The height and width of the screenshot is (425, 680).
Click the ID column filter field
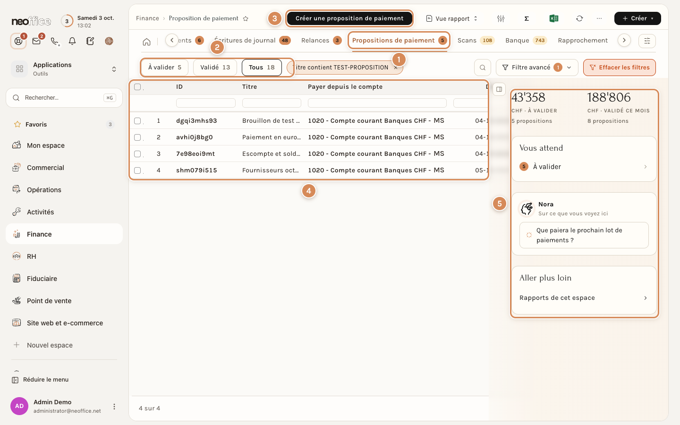(206, 103)
